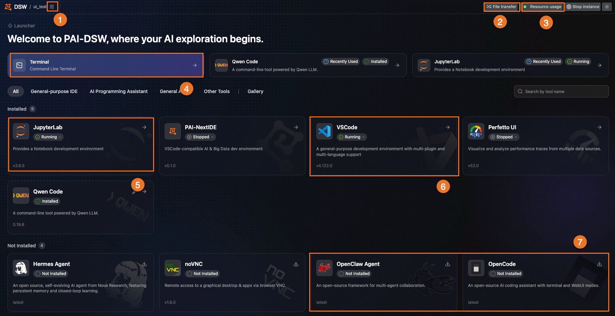Open VSCode Running status dropdown
Image resolution: width=615 pixels, height=316 pixels.
click(x=352, y=137)
